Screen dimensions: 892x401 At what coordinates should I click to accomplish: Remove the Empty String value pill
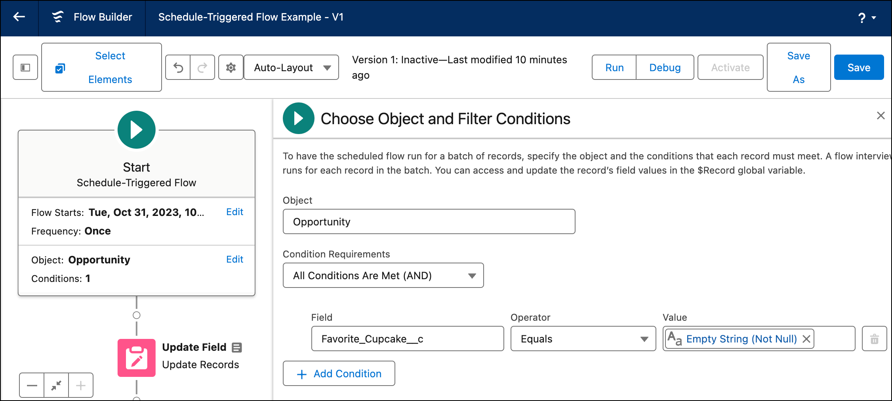coord(806,339)
